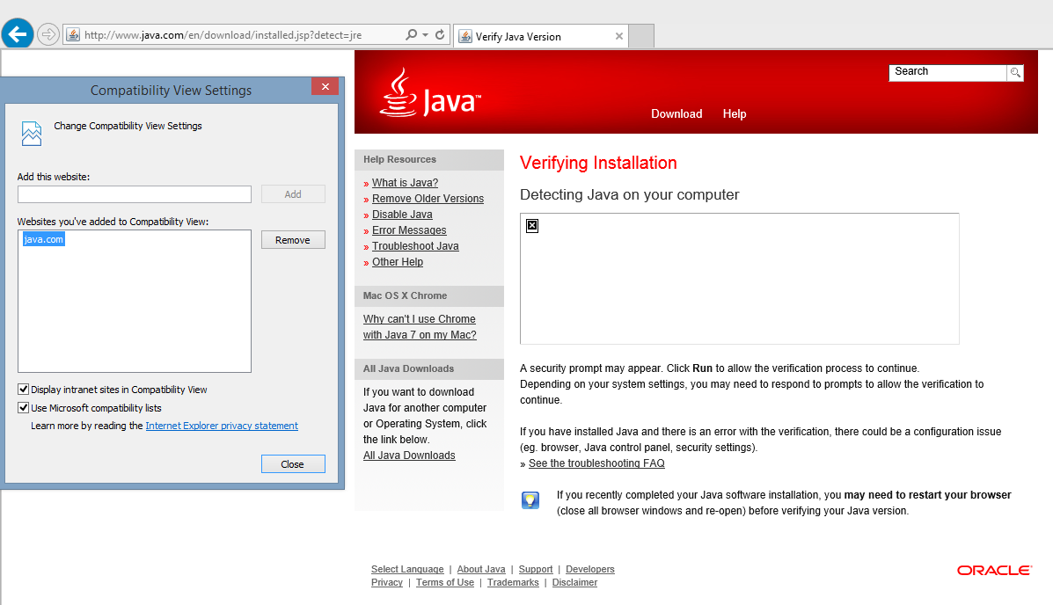The height and width of the screenshot is (605, 1053).
Task: Open the What is Java? link
Action: [x=405, y=183]
